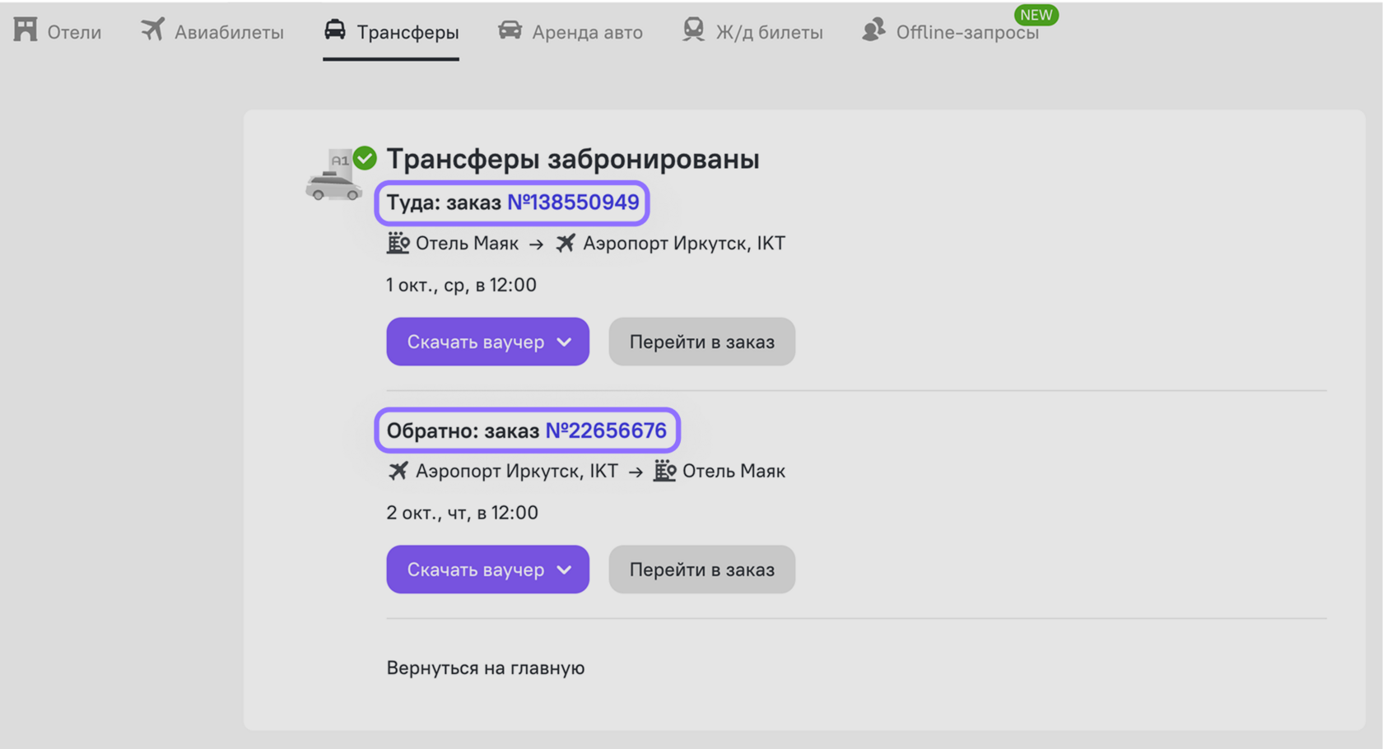Viewport: 1383px width, 749px height.
Task: Click Перейти в заказ for the return transfer
Action: coord(701,570)
